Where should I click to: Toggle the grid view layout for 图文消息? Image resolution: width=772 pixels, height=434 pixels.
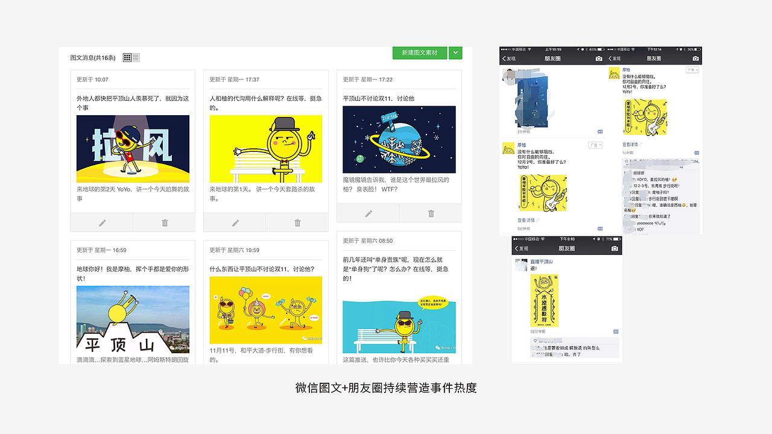126,57
